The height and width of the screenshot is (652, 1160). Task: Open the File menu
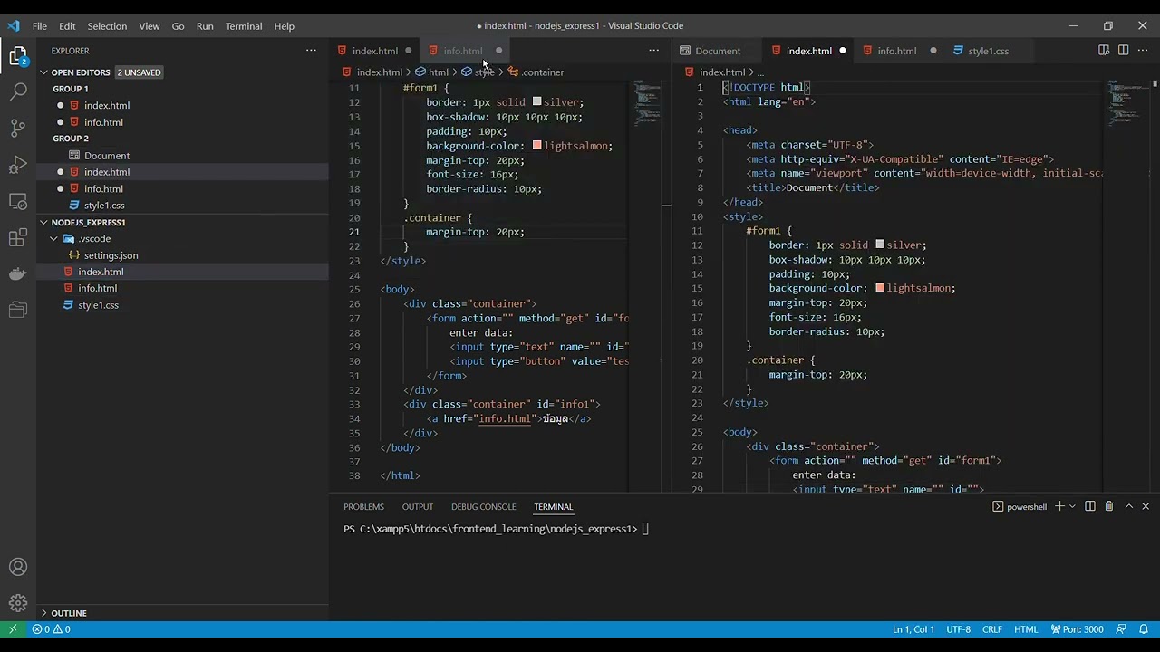click(40, 26)
